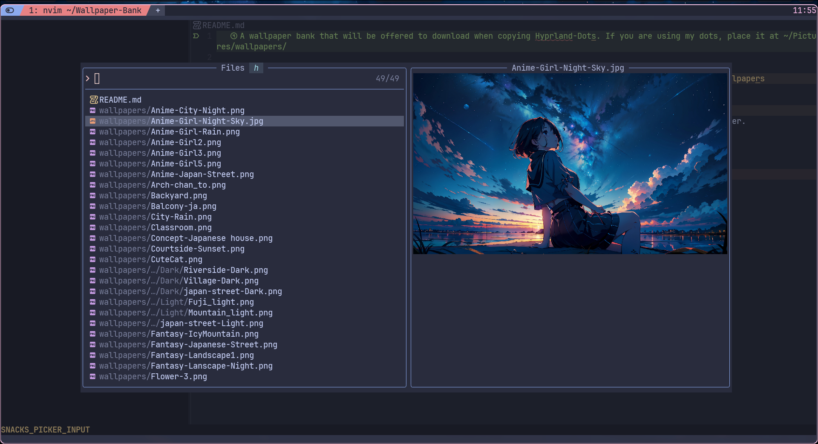Switch to the nvim ~/Wallpaper-Bank tab
This screenshot has width=818, height=444.
(x=85, y=10)
